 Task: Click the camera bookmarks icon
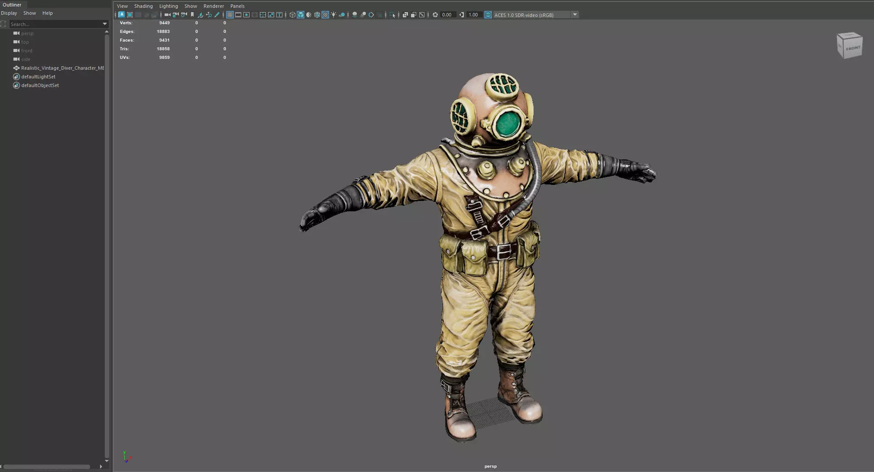point(192,15)
